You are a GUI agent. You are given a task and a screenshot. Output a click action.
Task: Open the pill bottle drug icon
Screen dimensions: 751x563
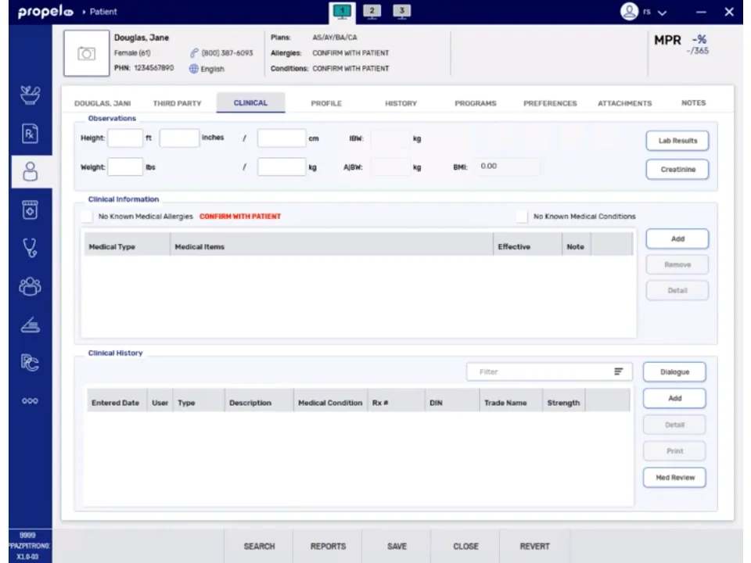31,210
